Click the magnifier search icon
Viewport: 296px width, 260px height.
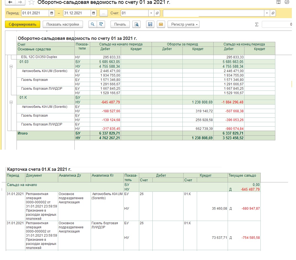[x=93, y=24]
